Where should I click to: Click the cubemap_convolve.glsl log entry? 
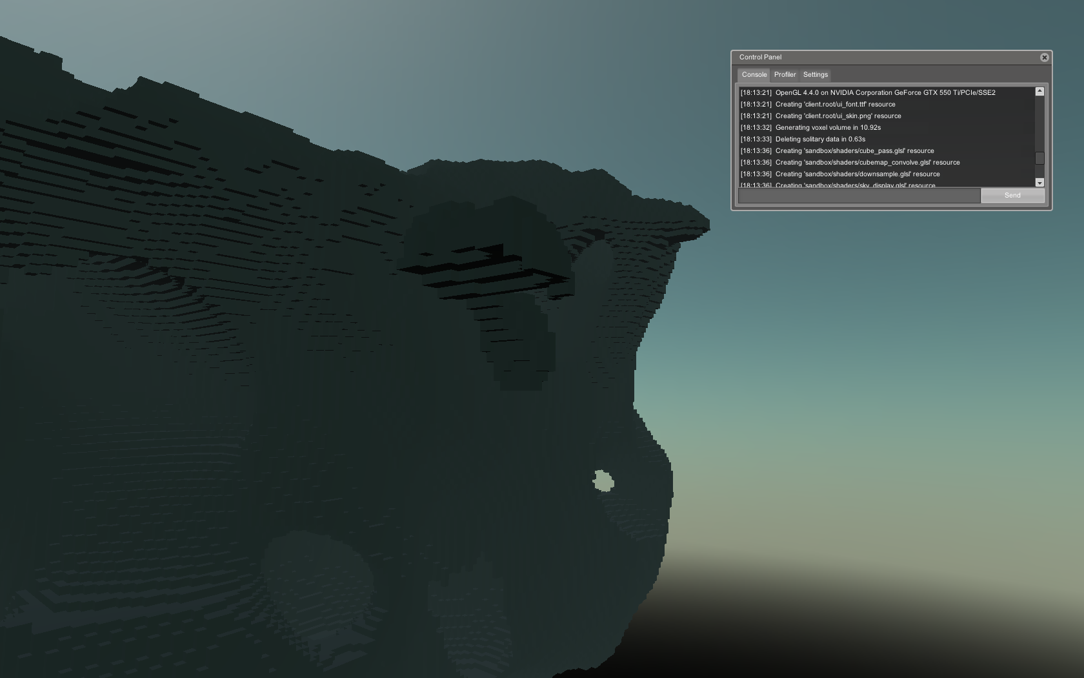point(867,163)
